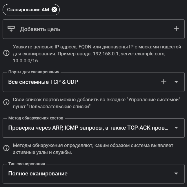The height and width of the screenshot is (187, 187).
Task: Expand the ports dropdown arrow
Action: pos(176,82)
